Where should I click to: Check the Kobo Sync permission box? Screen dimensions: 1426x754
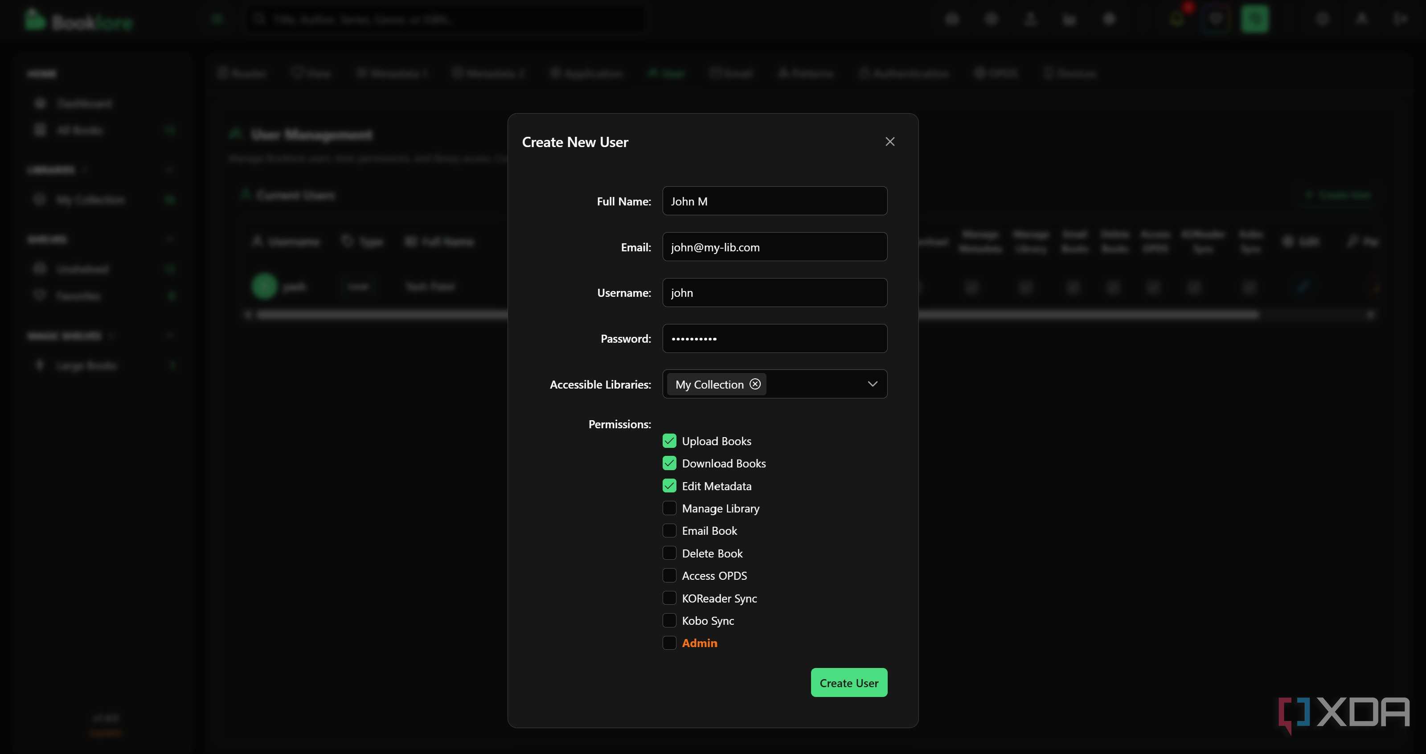[669, 620]
